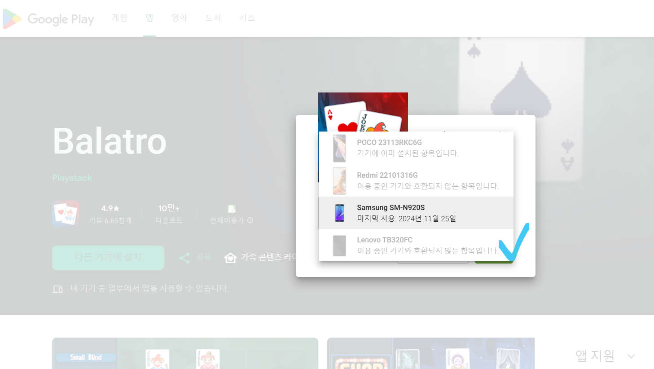Screen dimensions: 654x369
Task: Click the POCO phone thumbnail
Action: 339,148
